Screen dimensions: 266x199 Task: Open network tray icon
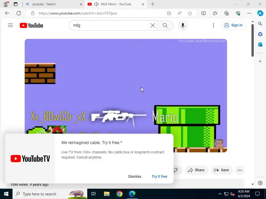[x=226, y=194]
